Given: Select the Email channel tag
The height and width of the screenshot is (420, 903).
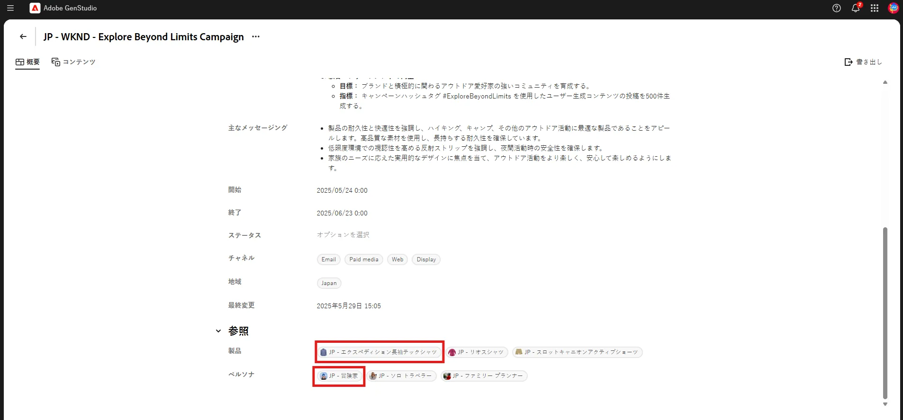Looking at the screenshot, I should [328, 259].
